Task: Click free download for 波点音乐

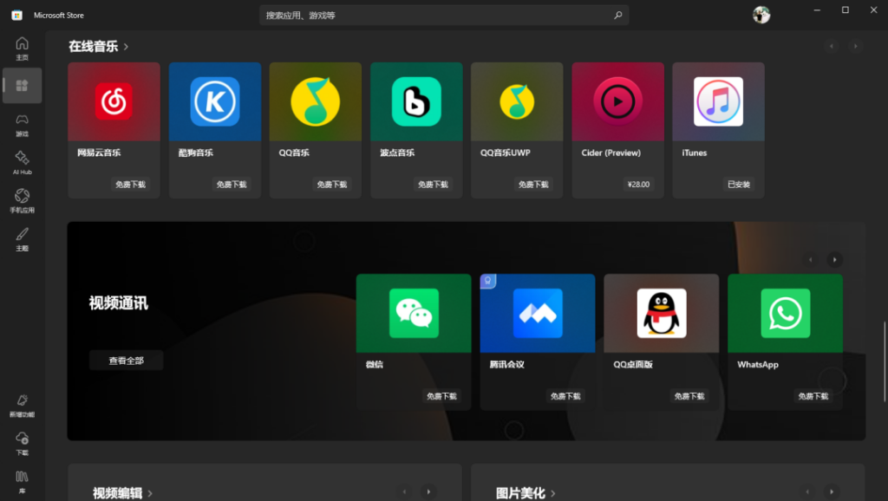Action: click(433, 185)
